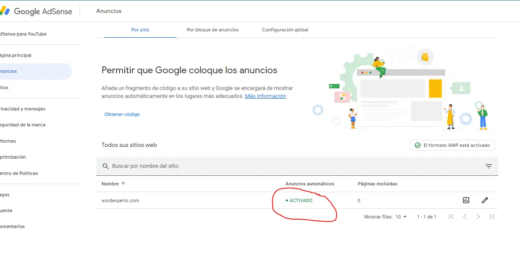The width and height of the screenshot is (520, 254).
Task: Select Anuncios in the sidebar
Action: coord(35,71)
